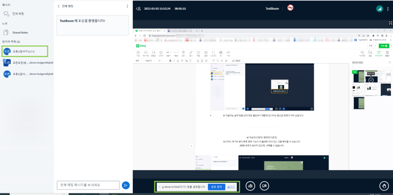Reload the page in the shared browser
This screenshot has width=393, height=195.
tap(144, 36)
